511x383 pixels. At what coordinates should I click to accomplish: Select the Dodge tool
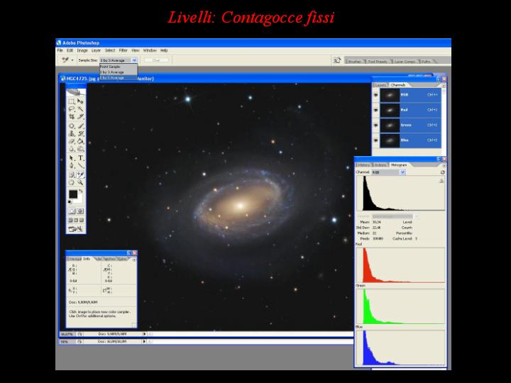click(80, 149)
